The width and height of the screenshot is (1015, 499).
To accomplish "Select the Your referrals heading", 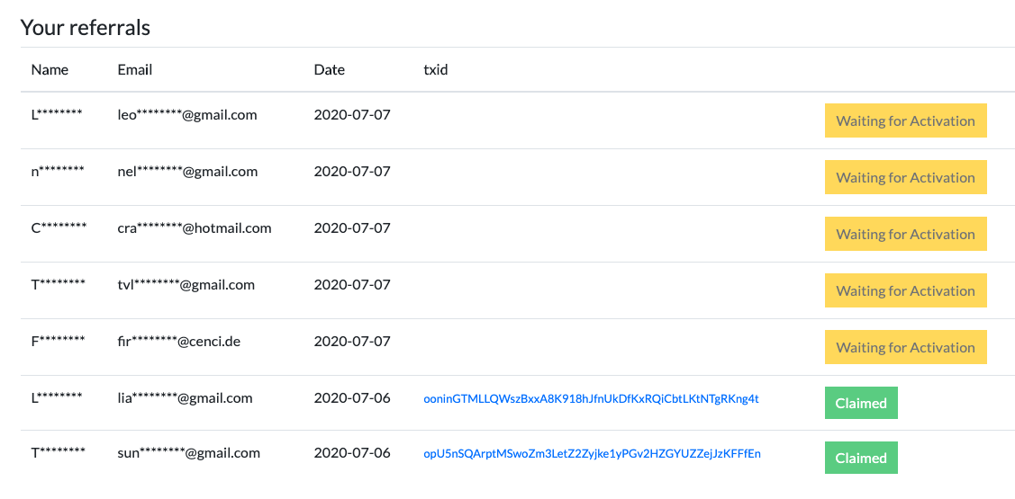I will click(86, 28).
